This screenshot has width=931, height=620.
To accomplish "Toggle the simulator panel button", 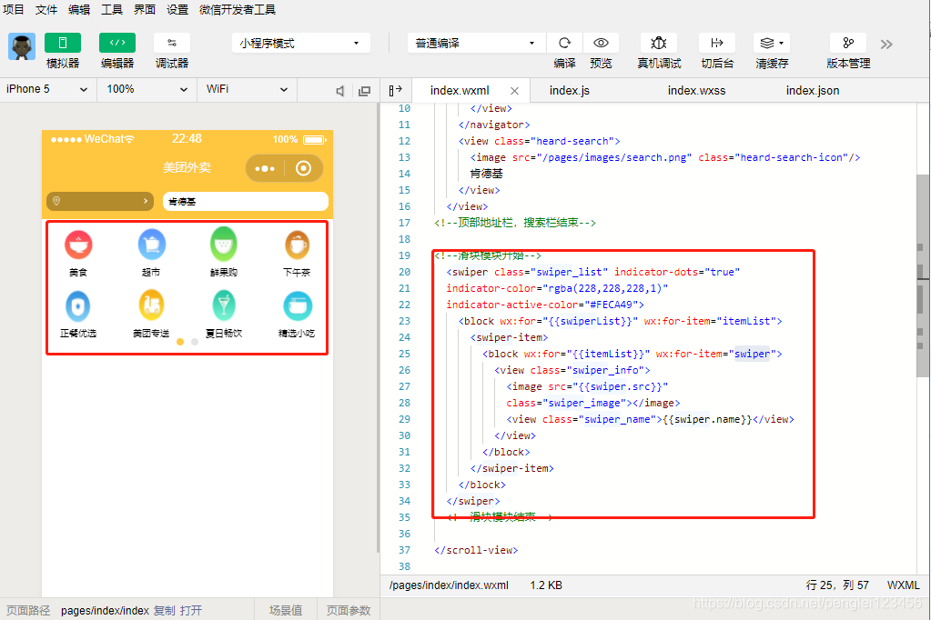I will click(63, 43).
